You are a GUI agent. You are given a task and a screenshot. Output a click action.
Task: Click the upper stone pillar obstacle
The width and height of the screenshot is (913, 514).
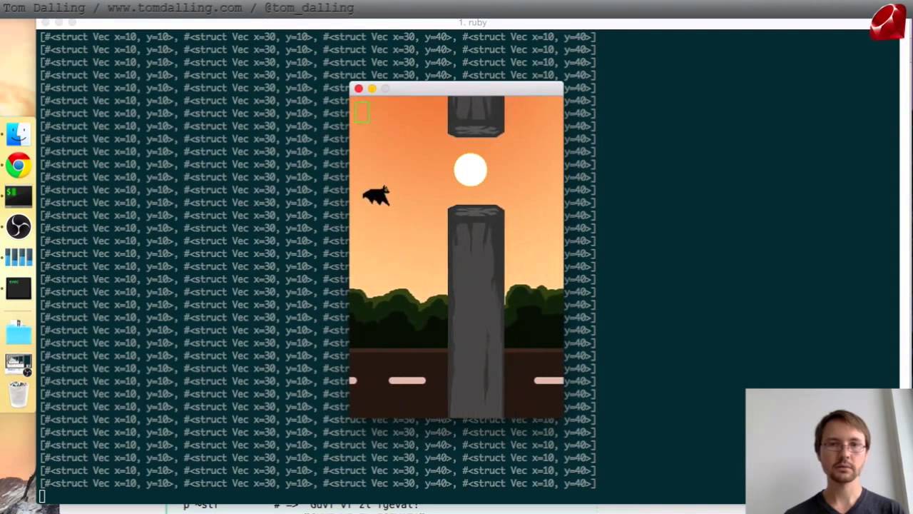pyautogui.click(x=476, y=116)
